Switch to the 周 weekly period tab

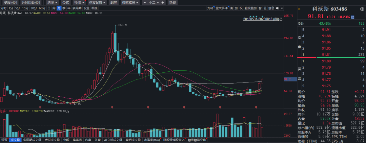54,8
